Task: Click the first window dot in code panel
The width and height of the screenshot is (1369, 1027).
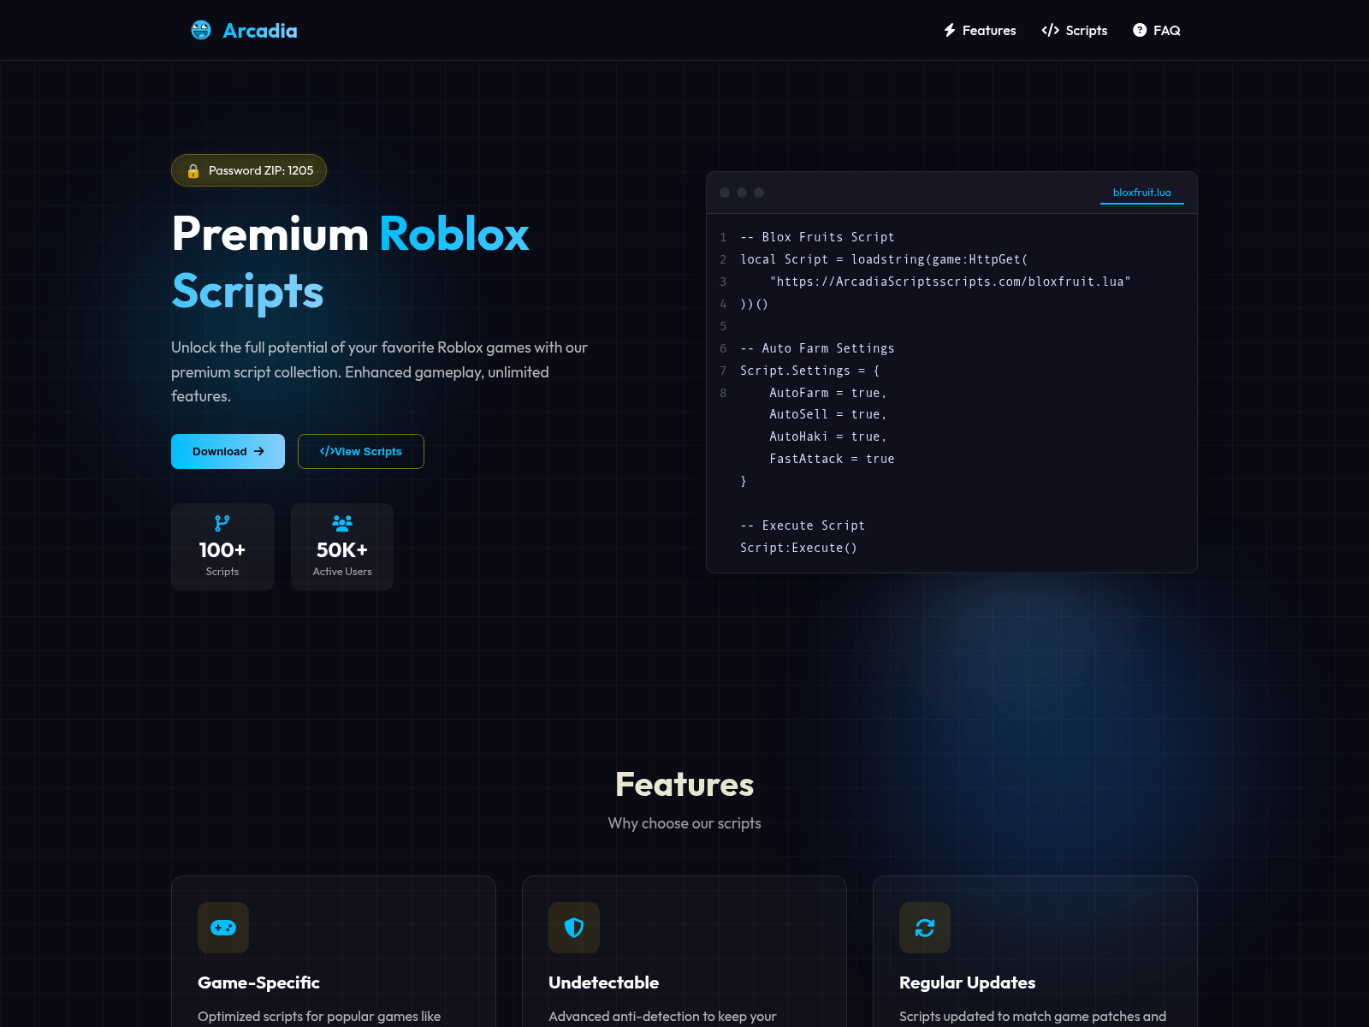Action: point(725,193)
